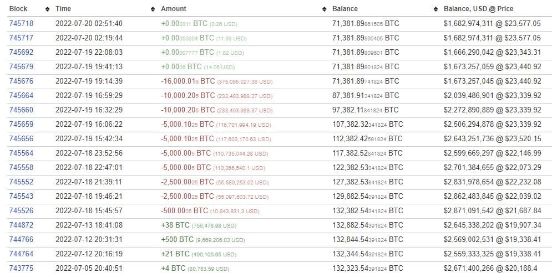
Task: Open block 744872 link
Action: point(21,225)
